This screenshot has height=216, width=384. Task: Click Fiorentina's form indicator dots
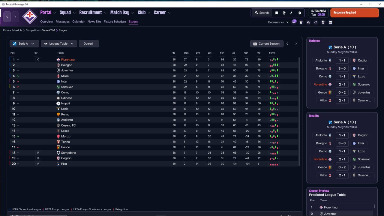(274, 60)
